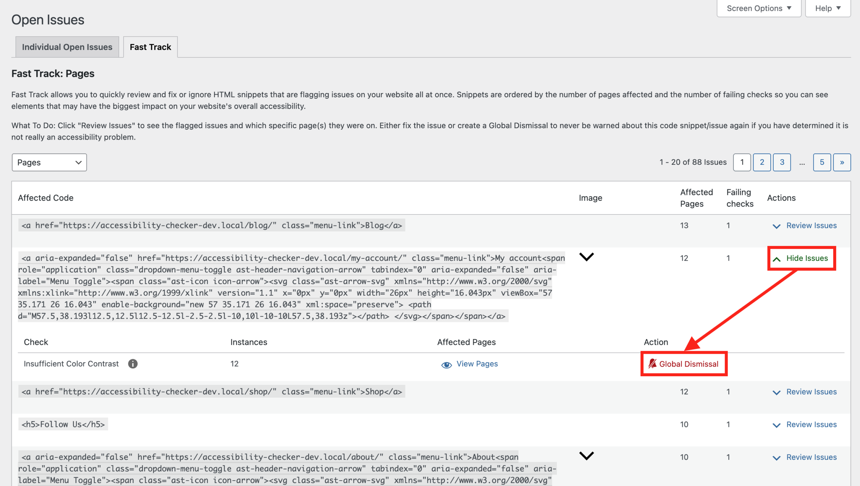The width and height of the screenshot is (860, 486).
Task: Expand the image chevron on the About snippet row
Action: point(587,456)
